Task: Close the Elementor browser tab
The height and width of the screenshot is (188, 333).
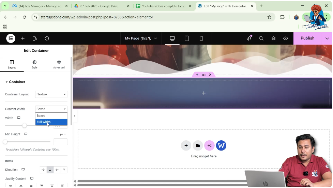Action: (252, 6)
